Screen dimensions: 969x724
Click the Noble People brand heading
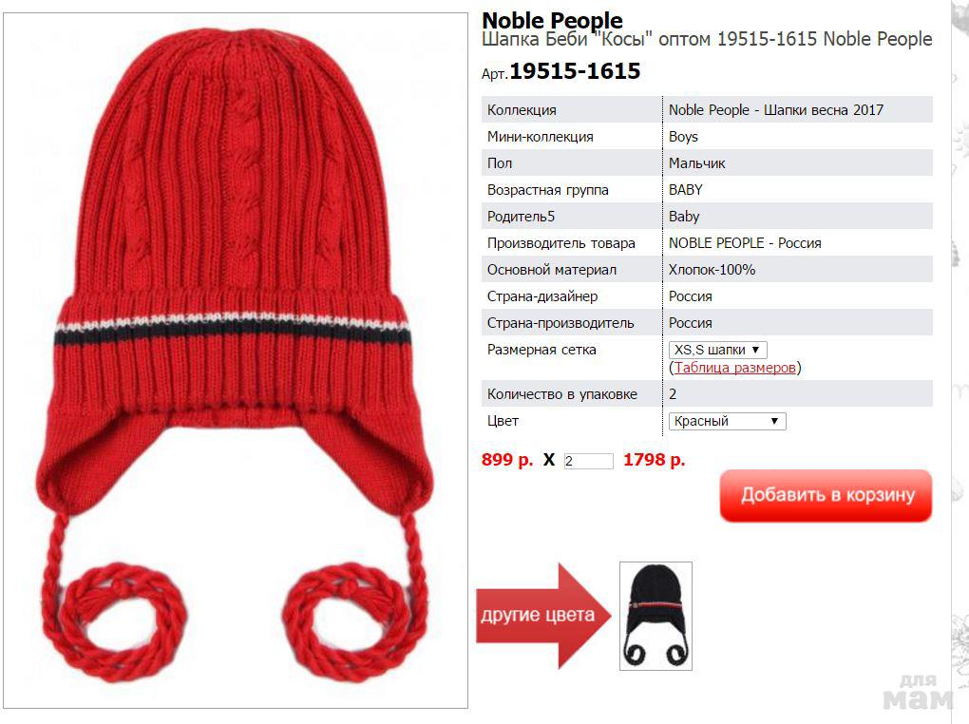click(552, 20)
